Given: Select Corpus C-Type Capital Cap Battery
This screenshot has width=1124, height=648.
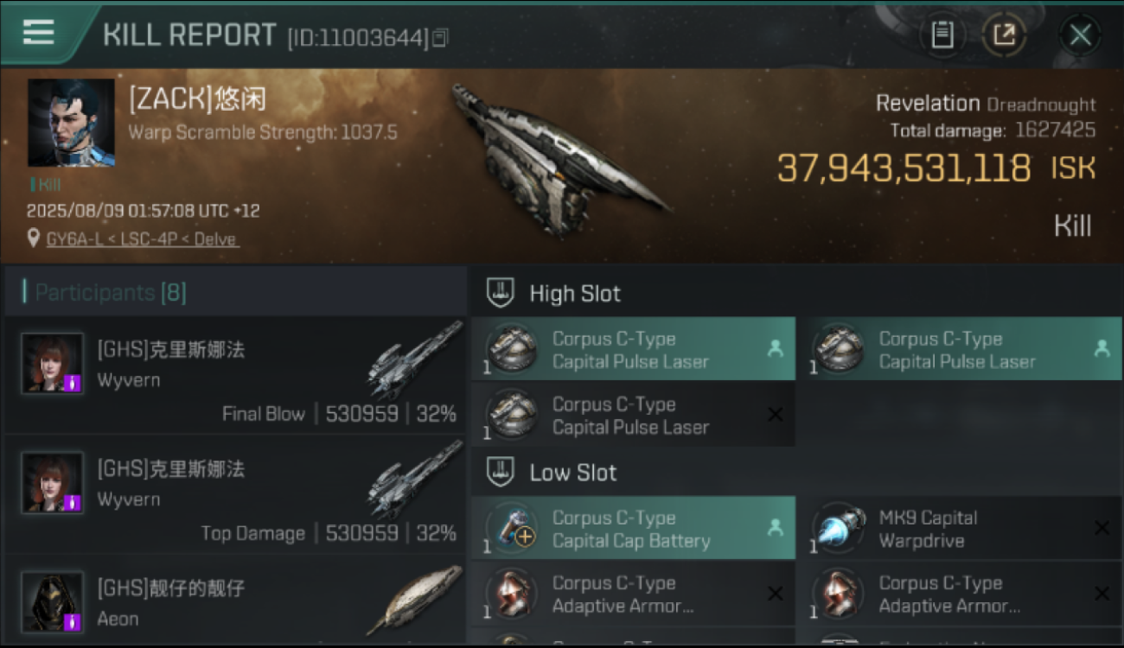Looking at the screenshot, I should (634, 528).
